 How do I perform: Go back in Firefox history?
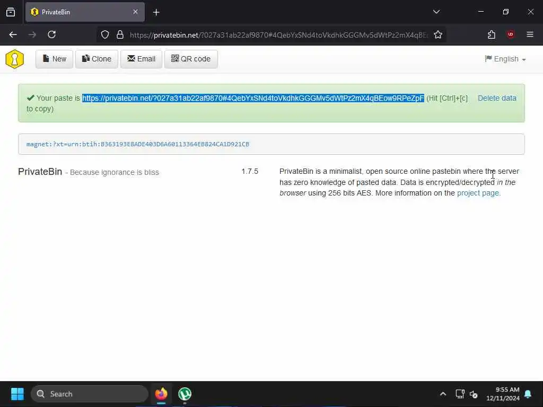(13, 34)
